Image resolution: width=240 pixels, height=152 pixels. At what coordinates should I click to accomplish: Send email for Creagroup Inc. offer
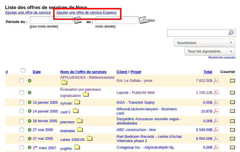(232, 147)
